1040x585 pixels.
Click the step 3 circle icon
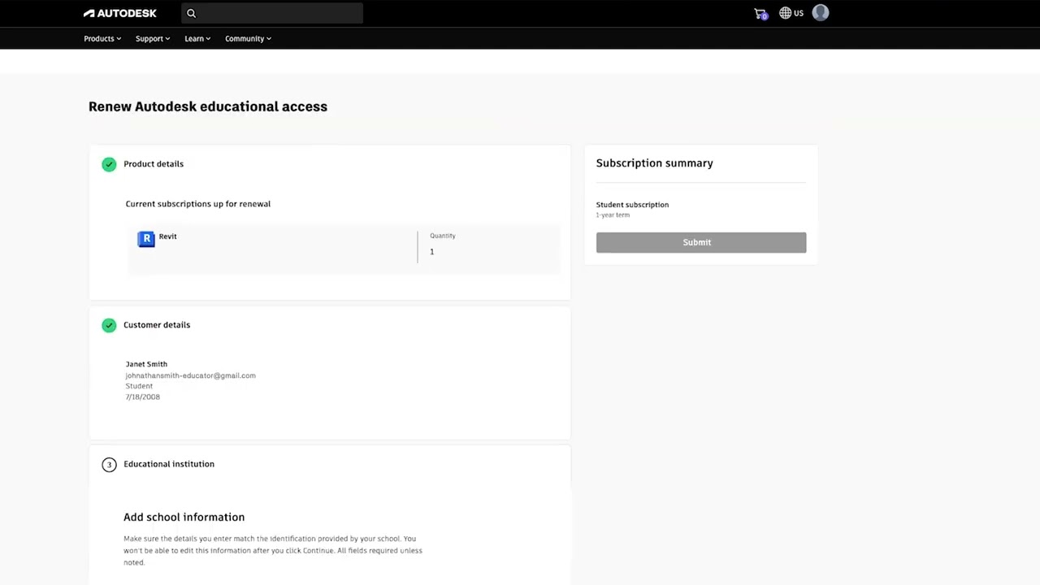109,465
